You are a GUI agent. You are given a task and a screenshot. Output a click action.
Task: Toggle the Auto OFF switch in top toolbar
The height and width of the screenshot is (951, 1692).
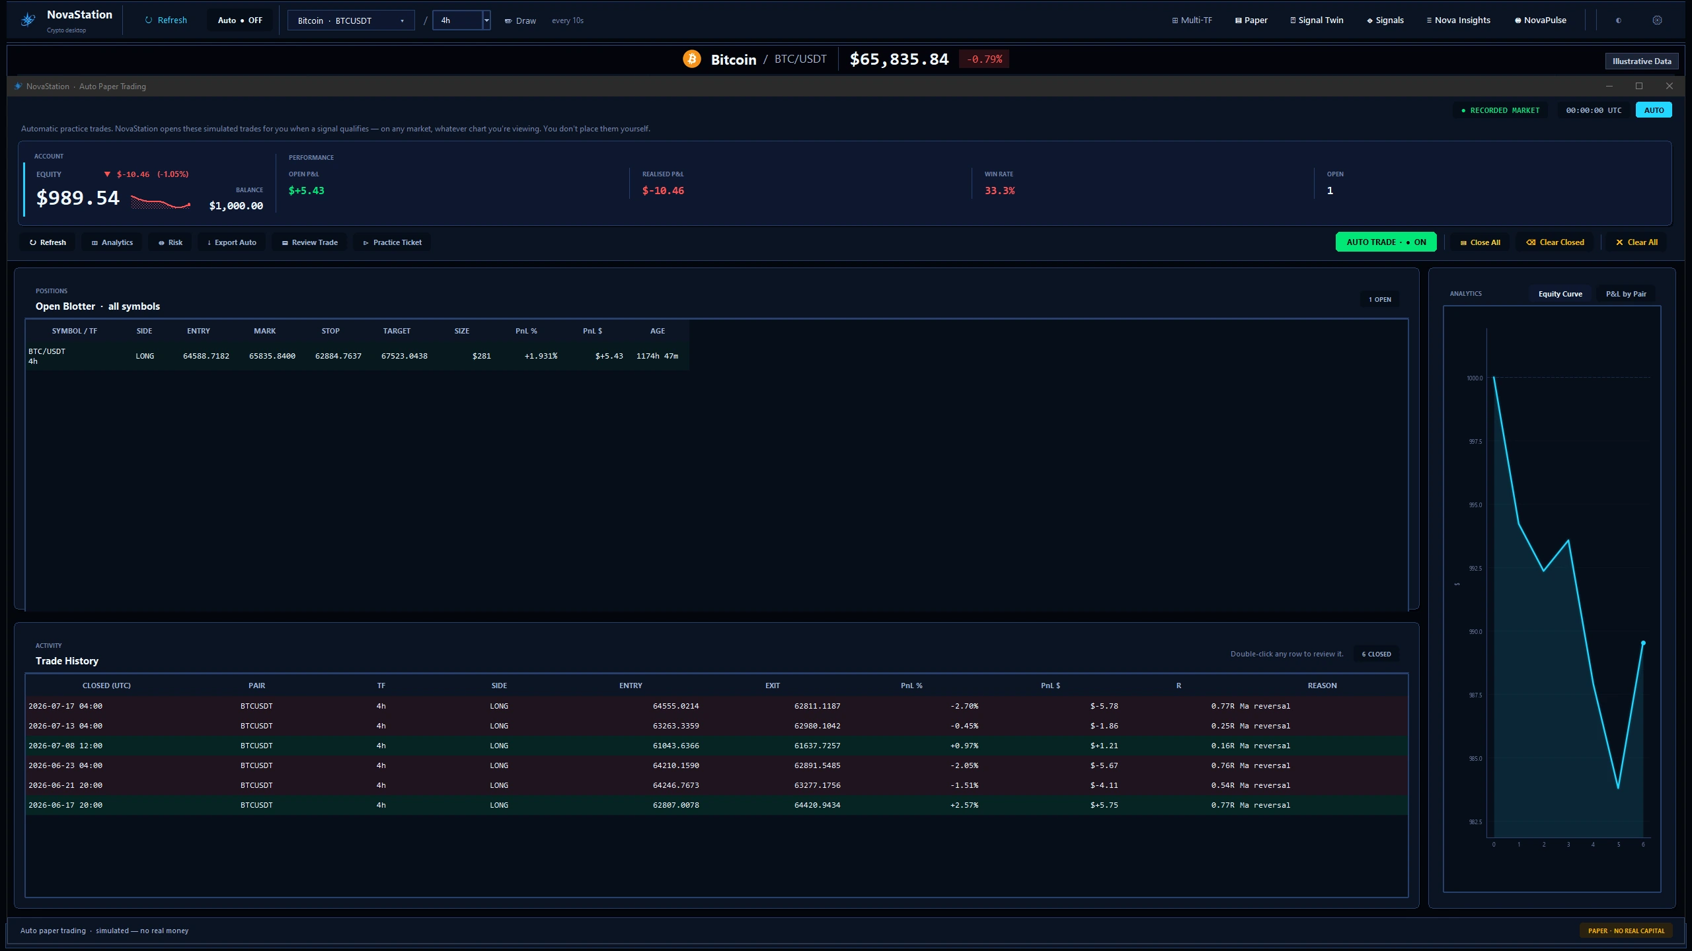(240, 20)
